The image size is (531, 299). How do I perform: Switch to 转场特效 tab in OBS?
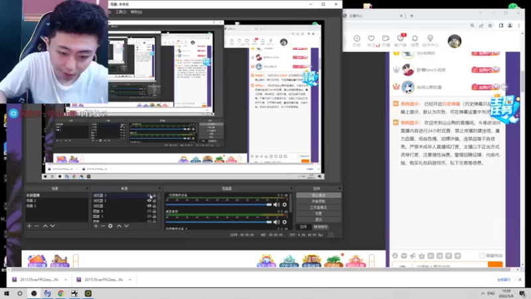point(321,227)
